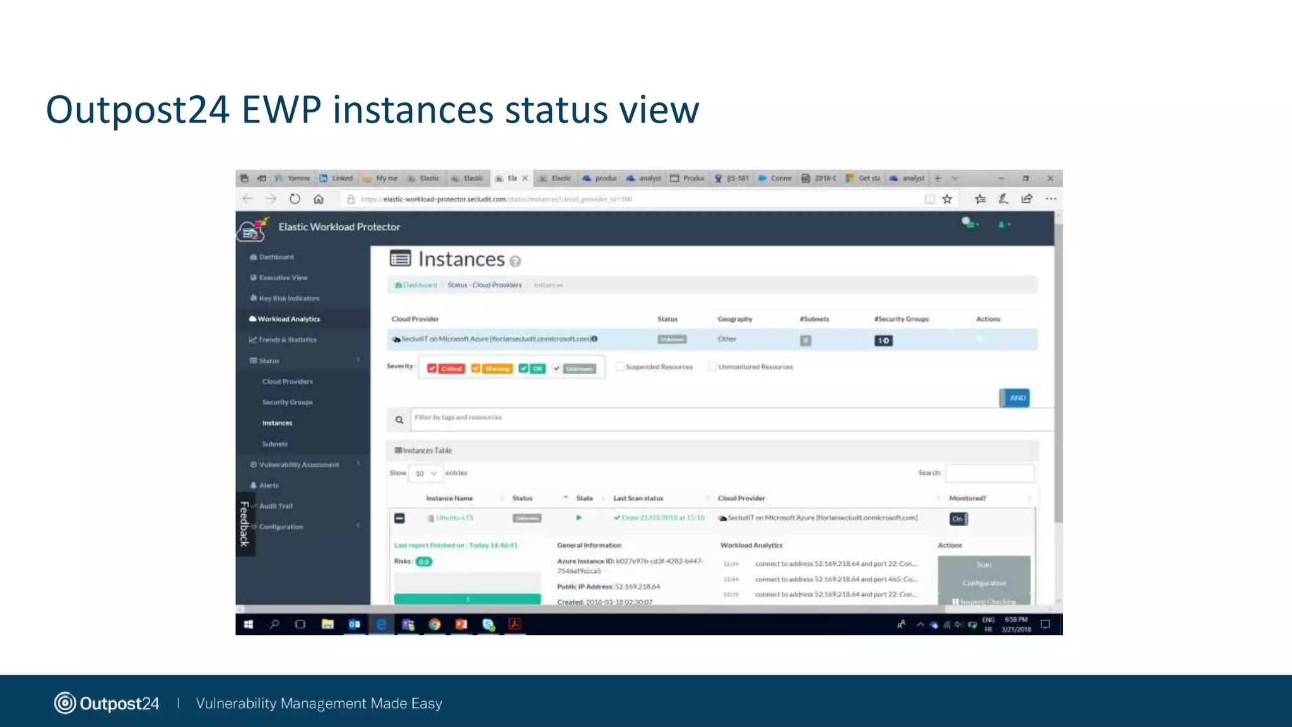Open a new browser tab

point(937,179)
